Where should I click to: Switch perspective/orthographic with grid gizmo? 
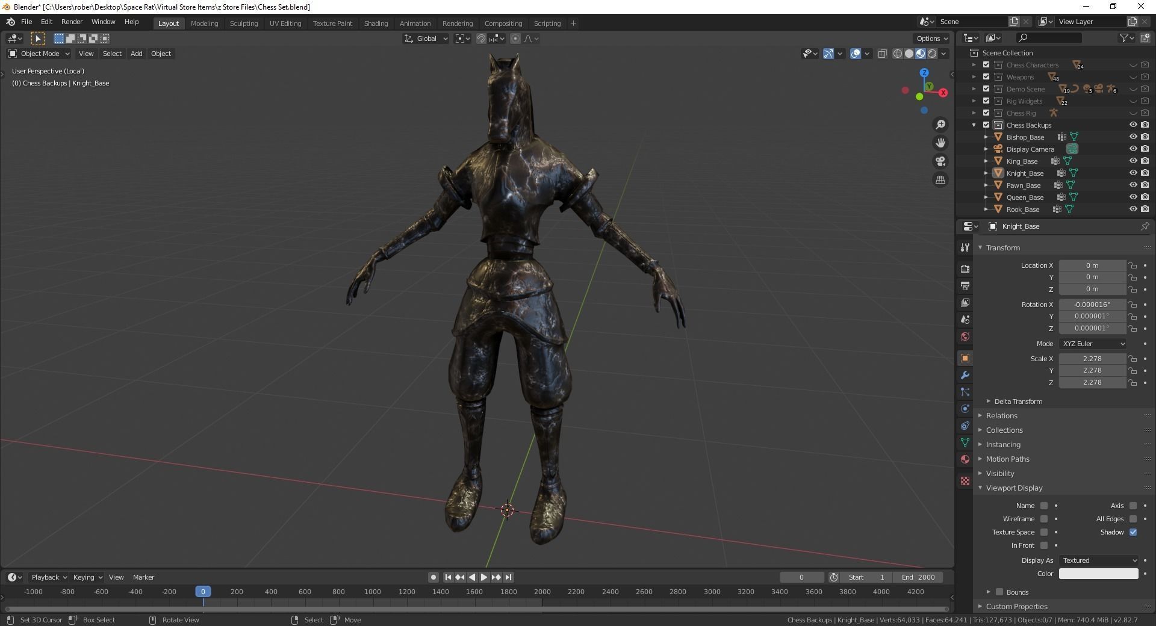pos(940,179)
